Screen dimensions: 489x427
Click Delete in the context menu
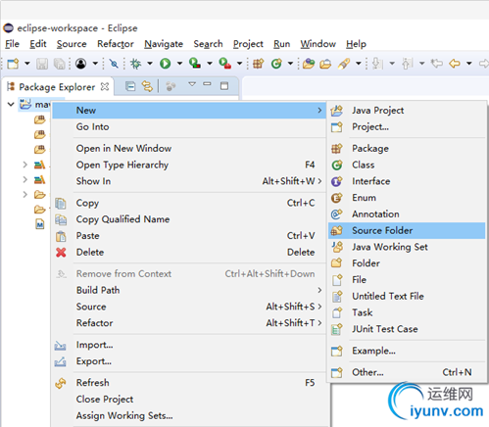tap(189, 252)
